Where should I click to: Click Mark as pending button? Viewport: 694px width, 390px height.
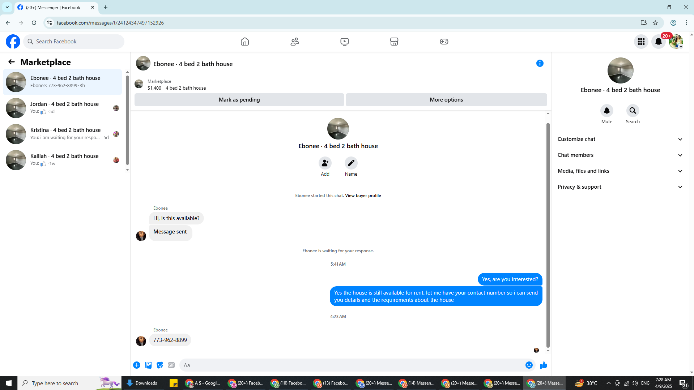(239, 100)
